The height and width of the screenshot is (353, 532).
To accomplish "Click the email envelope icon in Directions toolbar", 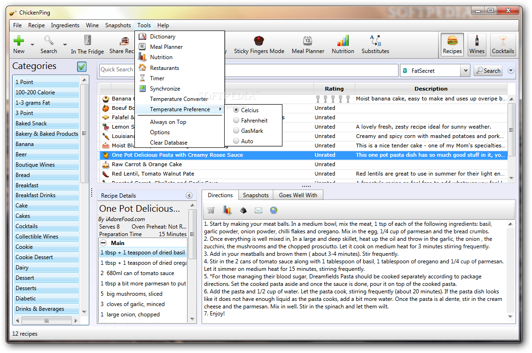I will coord(258,210).
